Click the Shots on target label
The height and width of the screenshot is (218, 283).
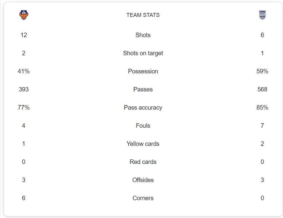pyautogui.click(x=143, y=53)
